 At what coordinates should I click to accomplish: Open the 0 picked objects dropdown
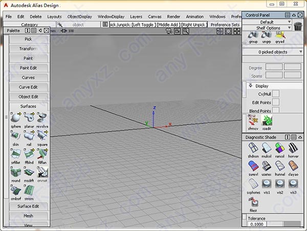tap(273, 52)
